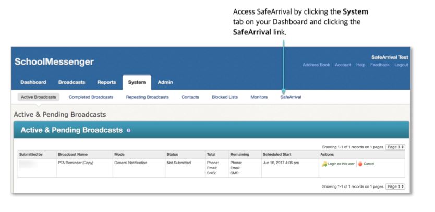Select the System tab

[137, 82]
